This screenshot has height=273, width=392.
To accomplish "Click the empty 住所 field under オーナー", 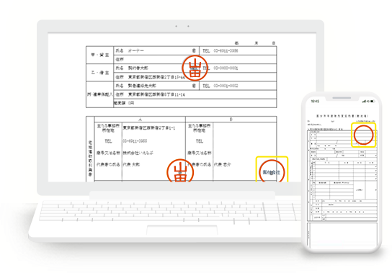I will tap(195, 60).
